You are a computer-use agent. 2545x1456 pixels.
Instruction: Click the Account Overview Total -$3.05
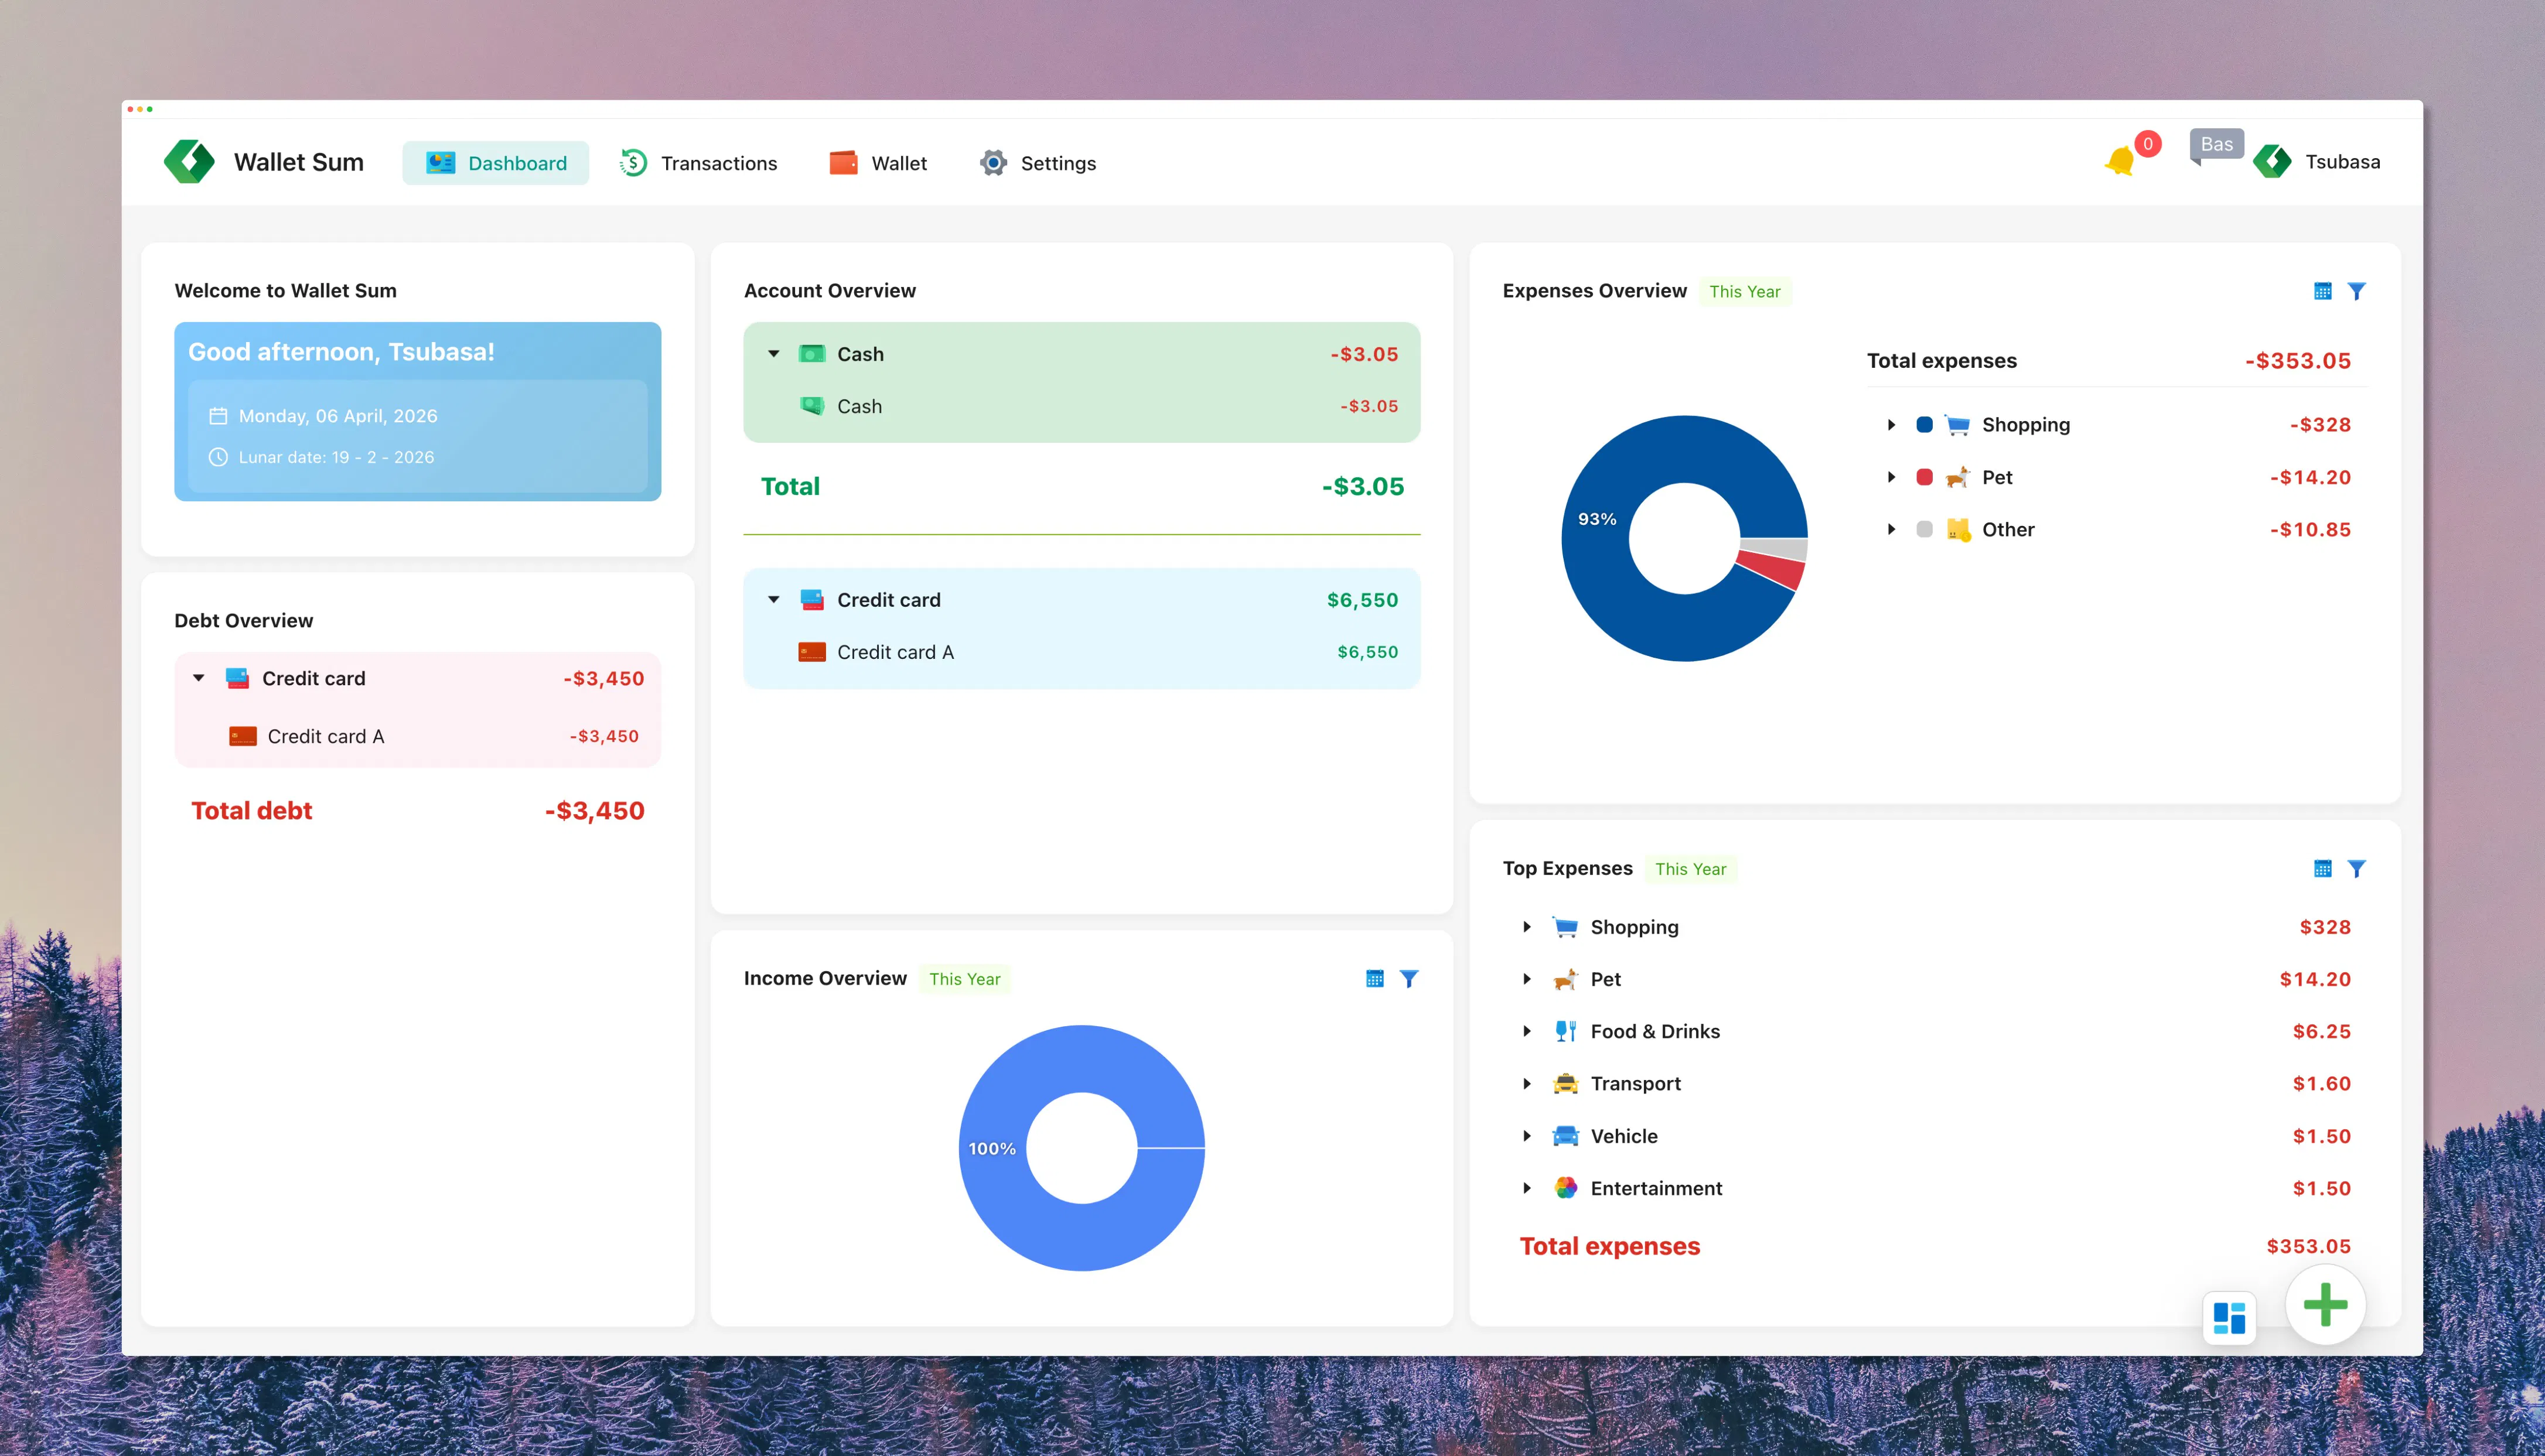click(x=1362, y=487)
